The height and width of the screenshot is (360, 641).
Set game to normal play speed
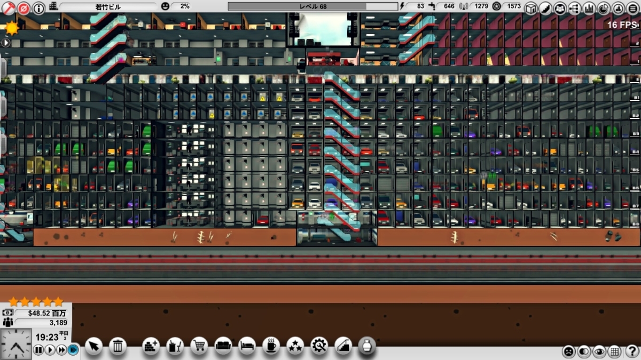pos(50,350)
